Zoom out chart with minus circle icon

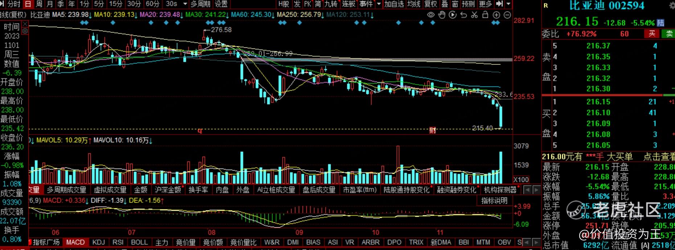(507, 15)
